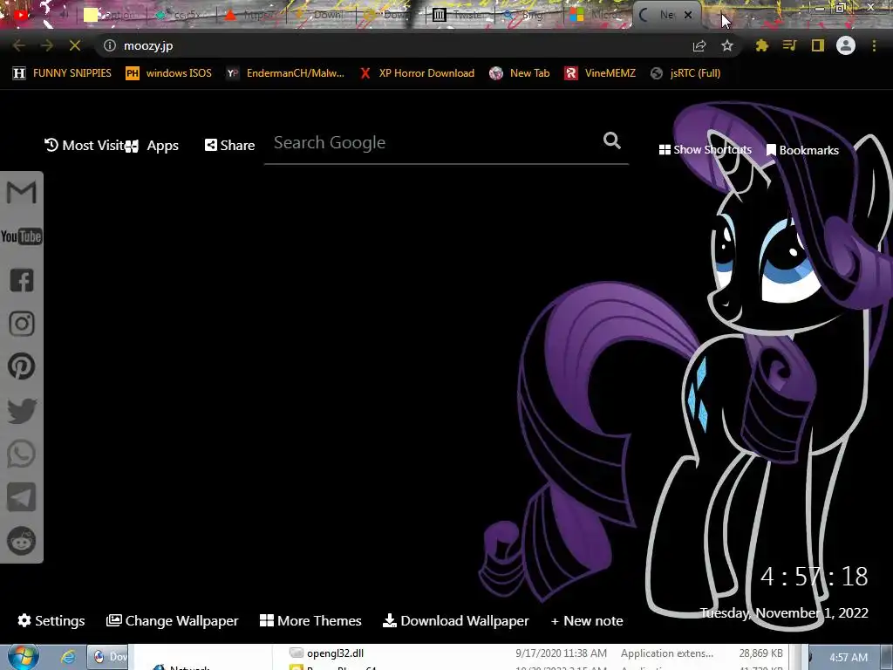Open the Bookmarks panel
Image resolution: width=893 pixels, height=670 pixels.
[802, 150]
